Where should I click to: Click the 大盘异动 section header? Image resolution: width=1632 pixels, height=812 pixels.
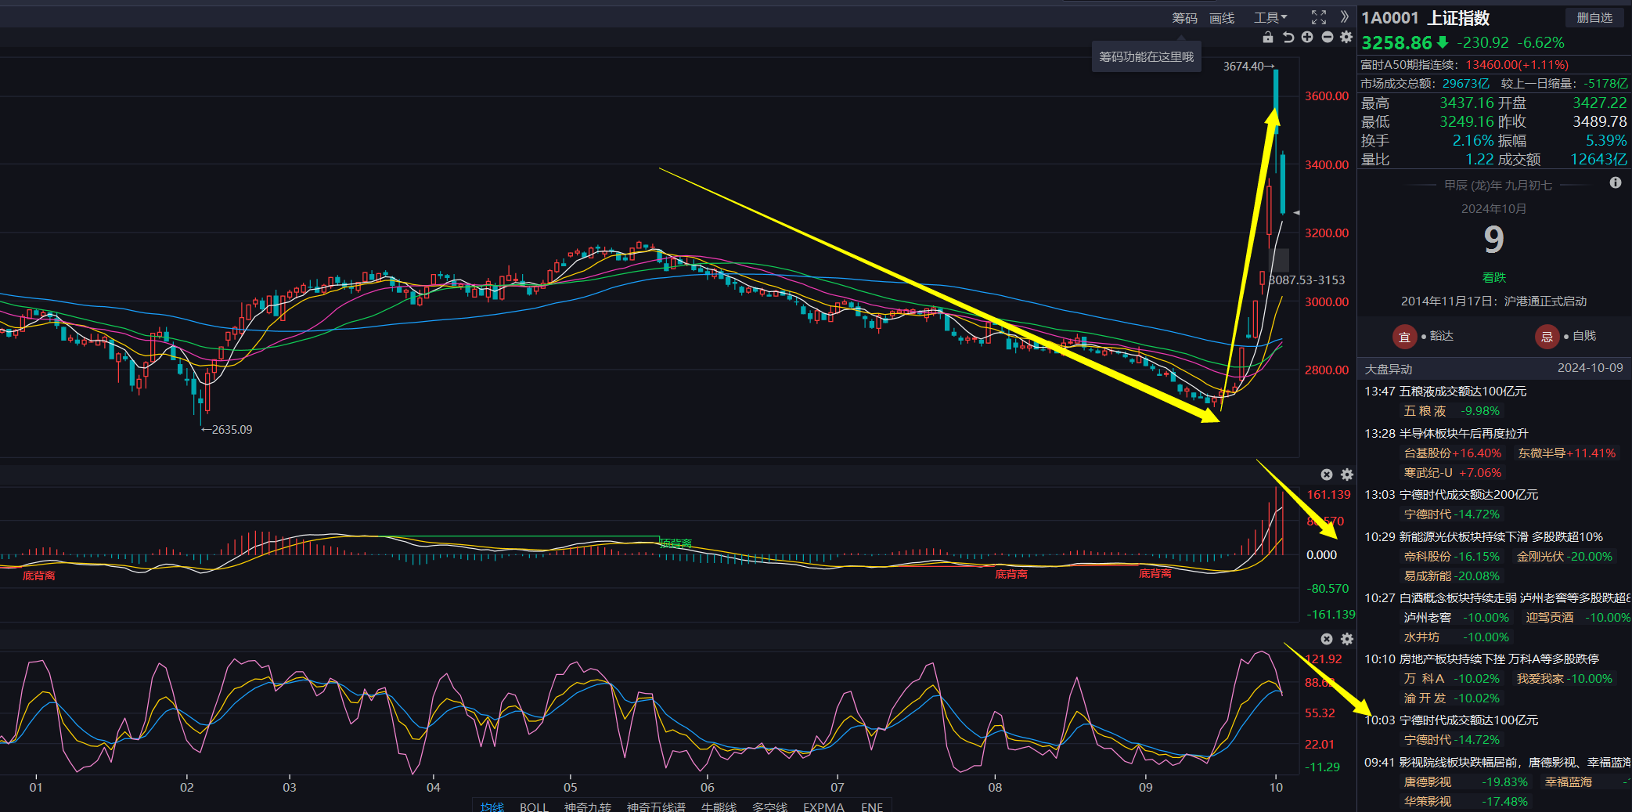coord(1389,370)
